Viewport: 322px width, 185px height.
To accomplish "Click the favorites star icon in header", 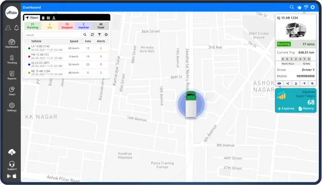I will click(x=299, y=7).
